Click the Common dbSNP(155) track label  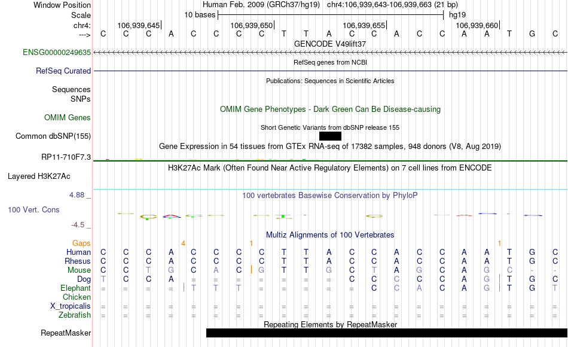point(53,136)
